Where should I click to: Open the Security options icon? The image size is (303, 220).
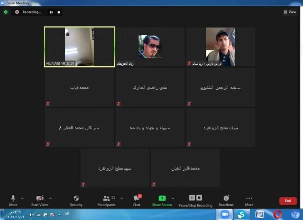(76, 198)
